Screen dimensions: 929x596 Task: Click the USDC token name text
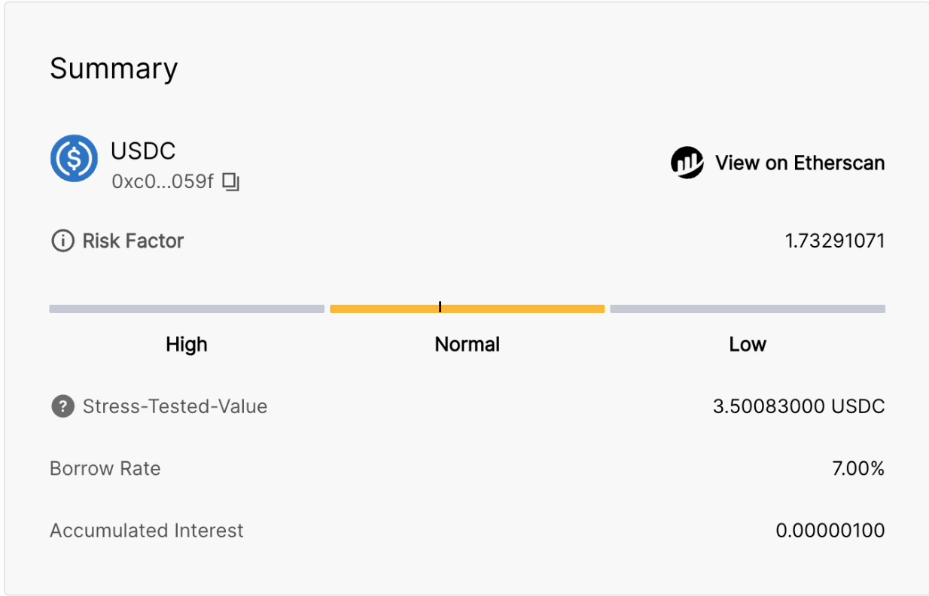point(143,151)
